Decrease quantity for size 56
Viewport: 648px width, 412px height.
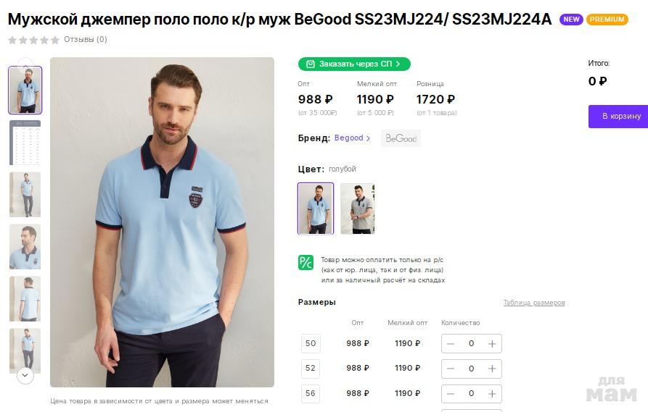click(x=451, y=393)
